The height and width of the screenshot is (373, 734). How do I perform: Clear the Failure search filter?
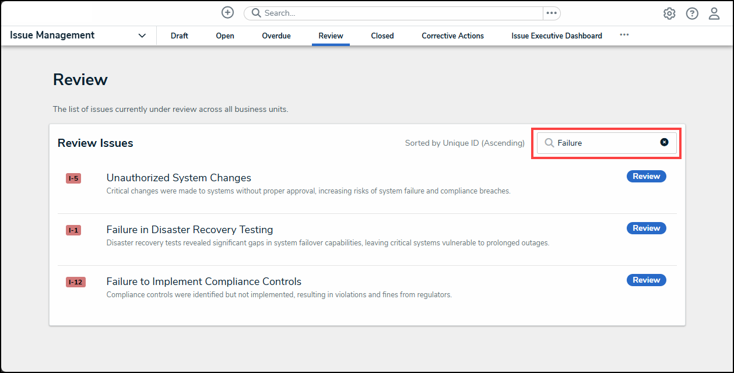[664, 142]
